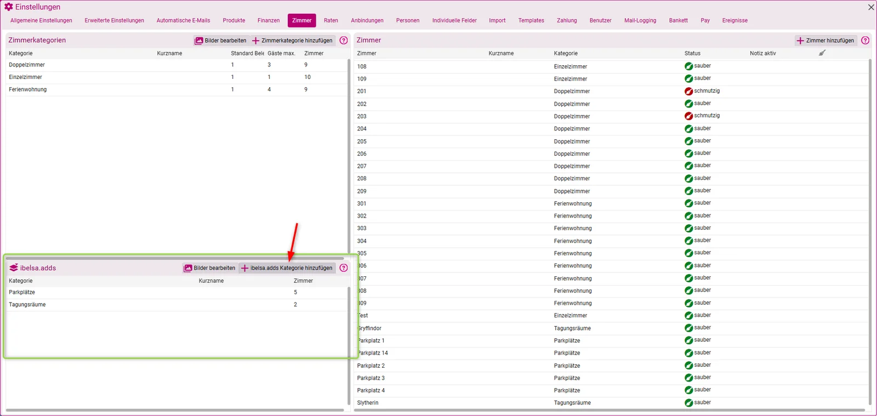Click sauber status icon for Parkplatz 14
877x416 pixels.
coord(688,353)
